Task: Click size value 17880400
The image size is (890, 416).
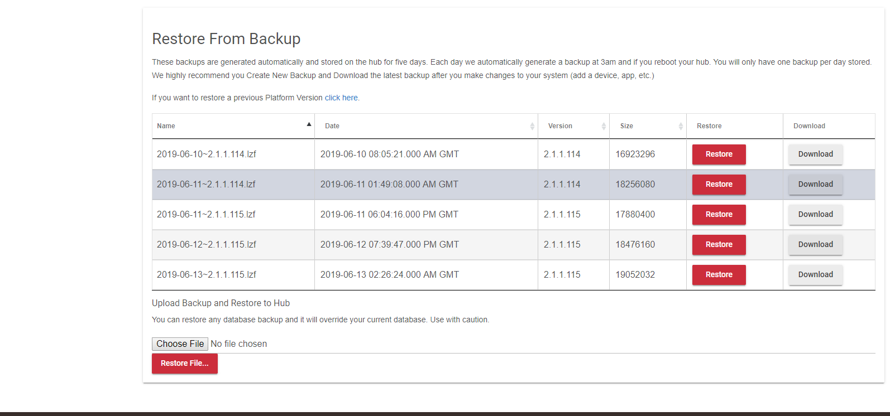Action: [635, 215]
